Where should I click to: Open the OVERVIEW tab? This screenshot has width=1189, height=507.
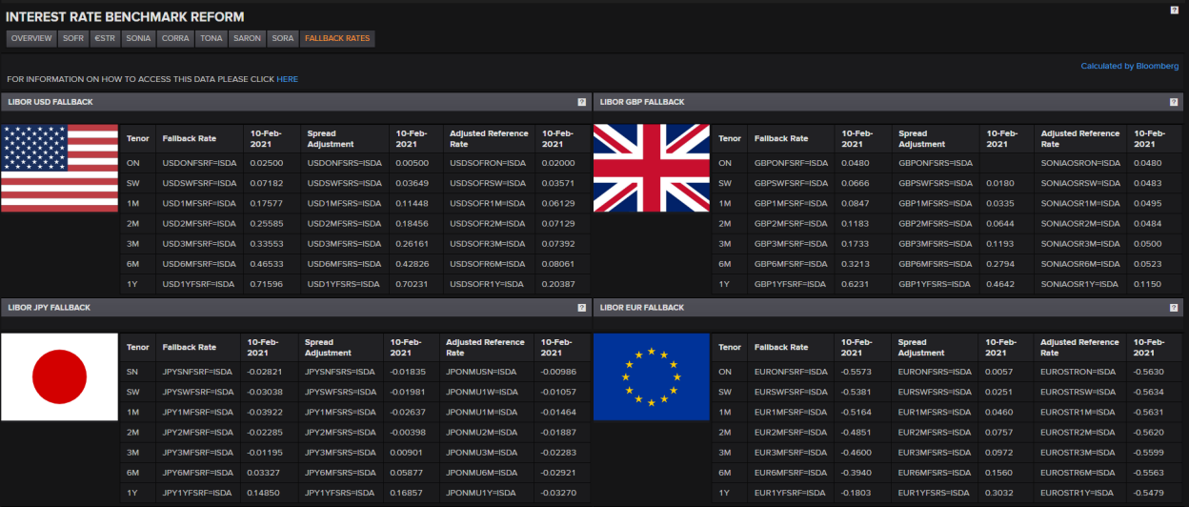(x=30, y=39)
